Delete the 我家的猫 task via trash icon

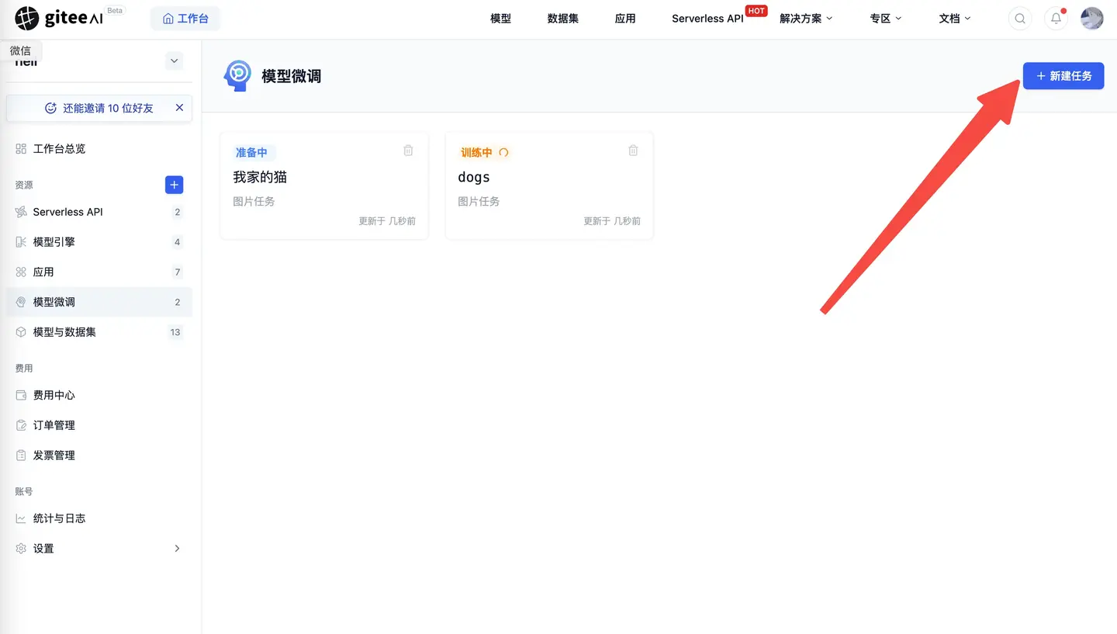(408, 150)
